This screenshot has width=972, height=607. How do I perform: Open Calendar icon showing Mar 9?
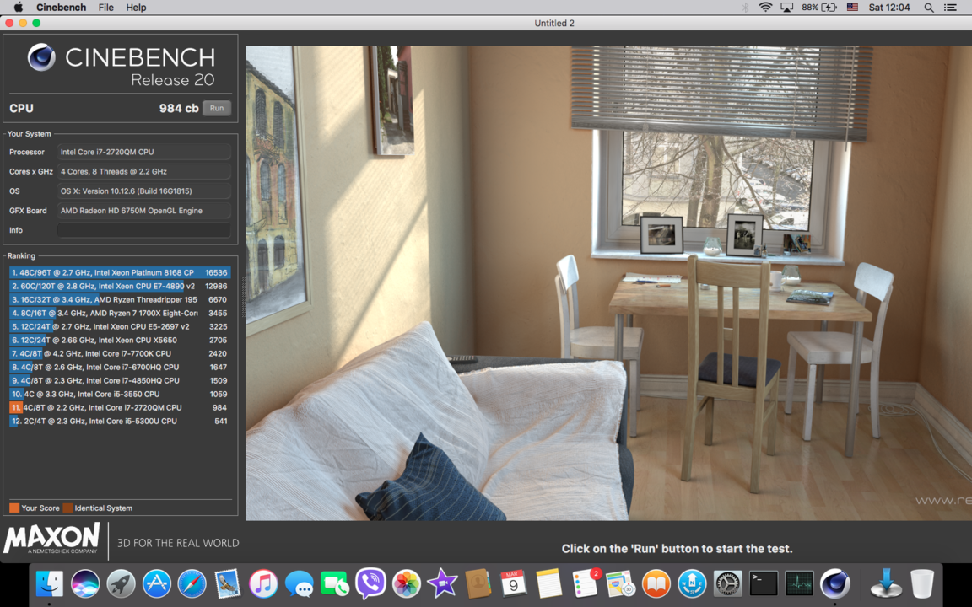tap(513, 583)
